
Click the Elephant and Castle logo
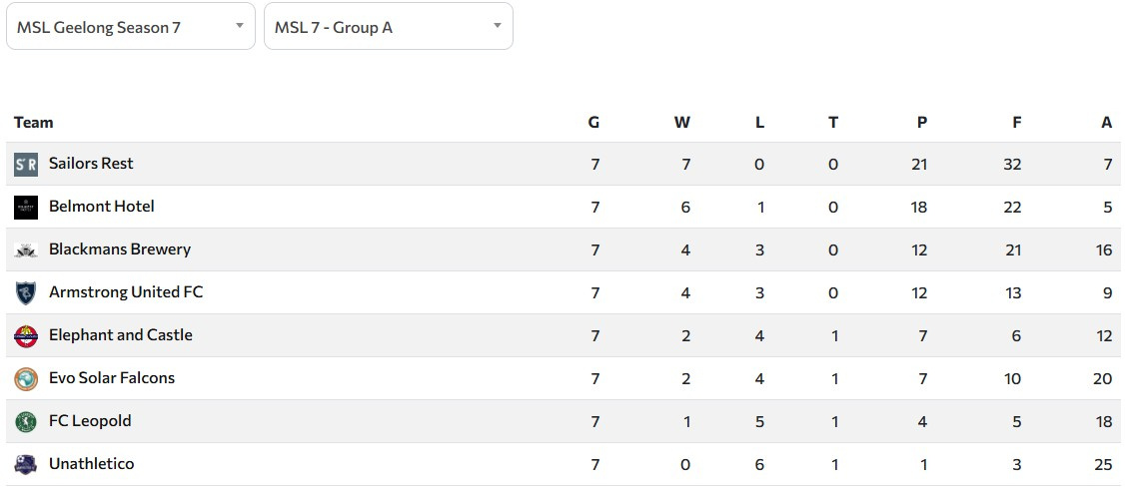(x=26, y=336)
